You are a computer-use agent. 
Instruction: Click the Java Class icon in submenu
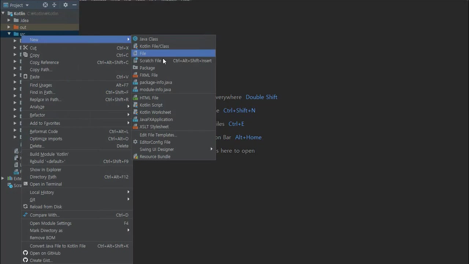click(135, 39)
